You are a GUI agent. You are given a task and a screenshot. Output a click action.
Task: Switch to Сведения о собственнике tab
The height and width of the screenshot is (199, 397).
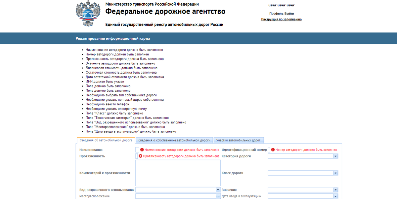(x=174, y=140)
